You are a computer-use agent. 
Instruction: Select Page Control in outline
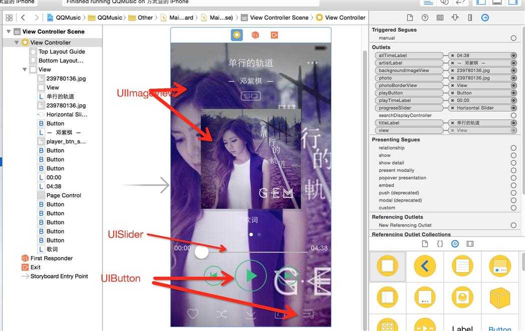point(59,195)
